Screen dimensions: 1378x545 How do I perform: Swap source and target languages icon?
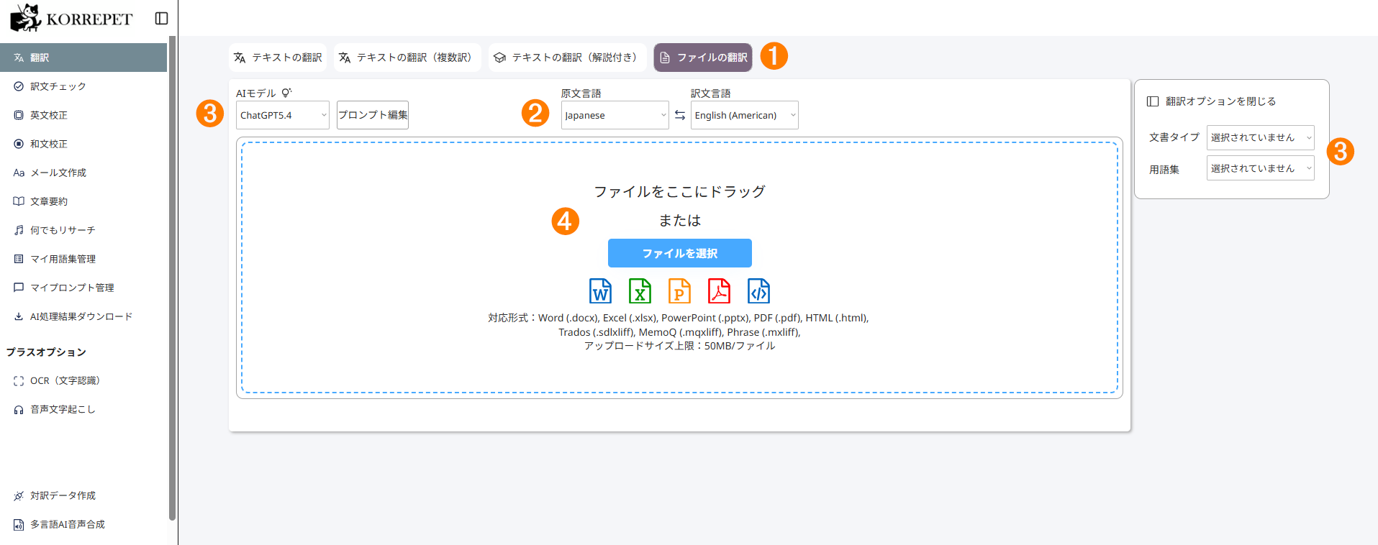tap(680, 115)
